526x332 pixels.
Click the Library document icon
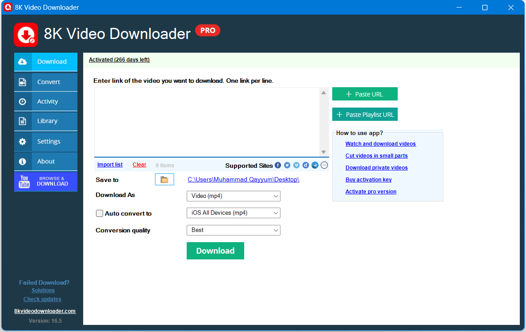[x=23, y=121]
